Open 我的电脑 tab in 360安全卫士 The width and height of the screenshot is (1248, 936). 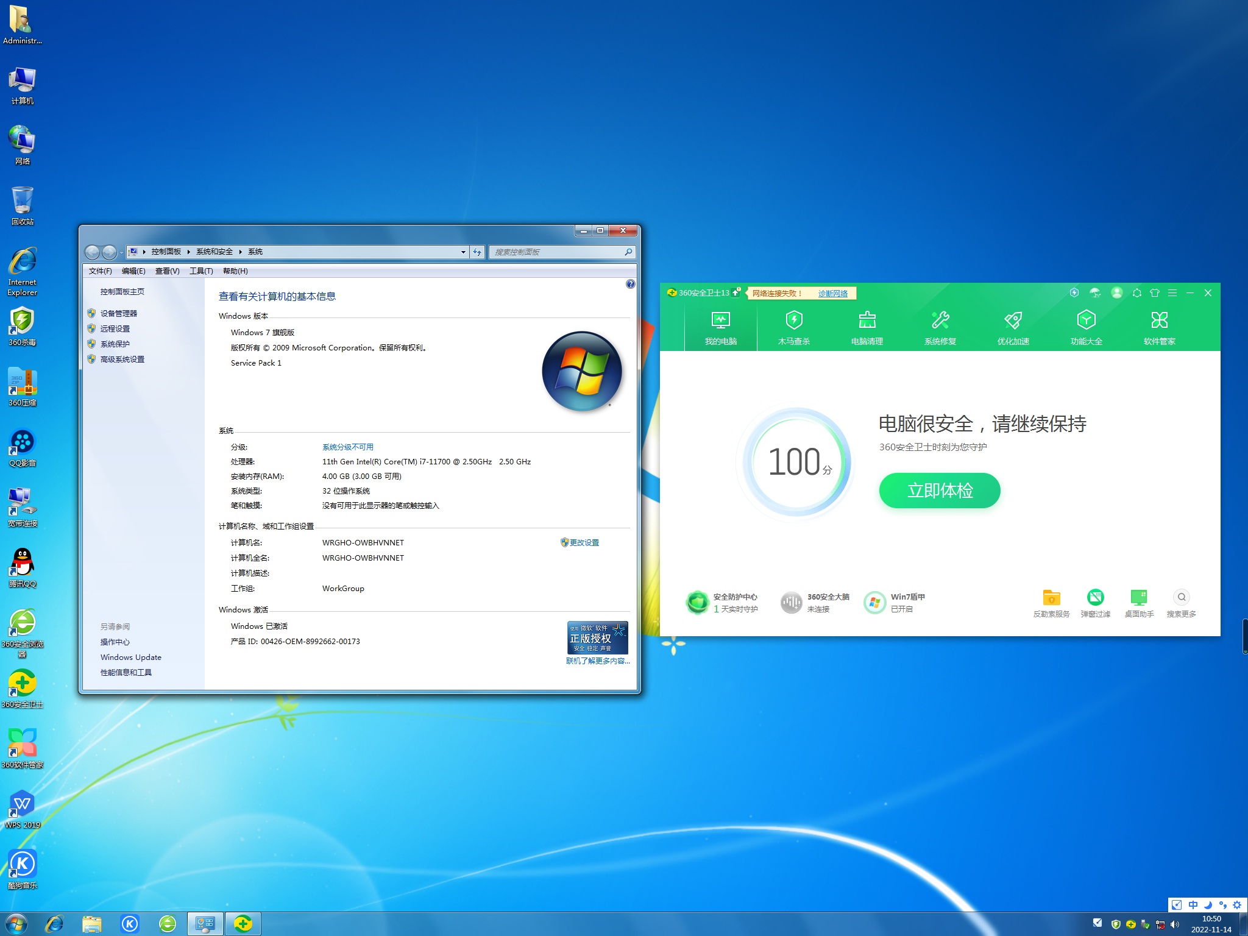(721, 328)
